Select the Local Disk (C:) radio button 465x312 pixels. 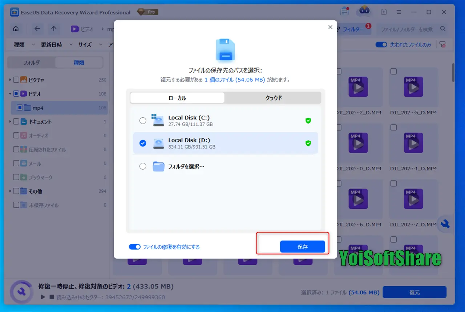(x=143, y=121)
